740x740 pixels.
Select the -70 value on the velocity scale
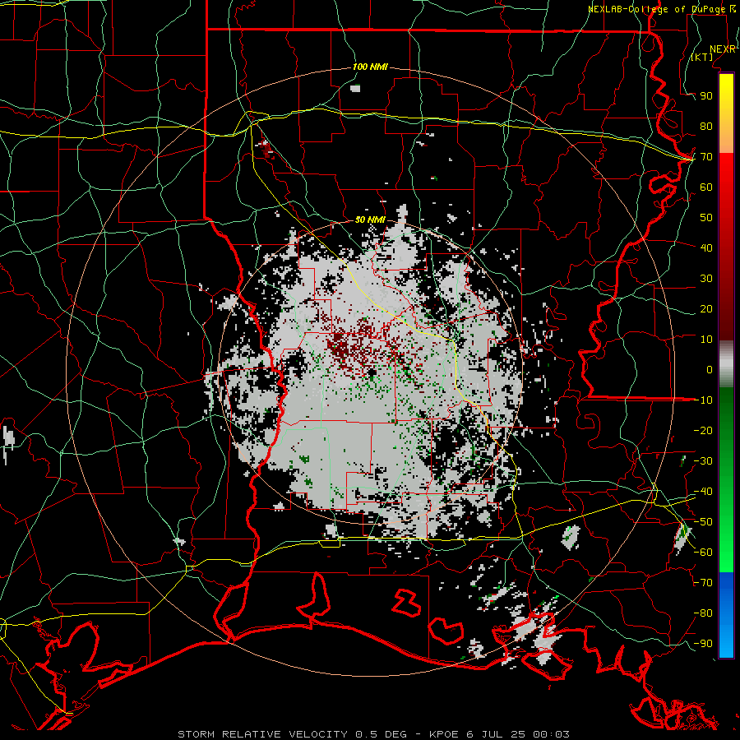[703, 583]
